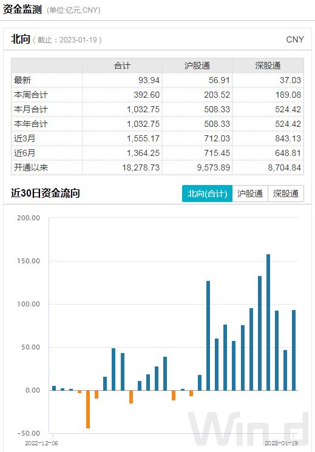Click the tallest blue bar near 158

[x=268, y=322]
